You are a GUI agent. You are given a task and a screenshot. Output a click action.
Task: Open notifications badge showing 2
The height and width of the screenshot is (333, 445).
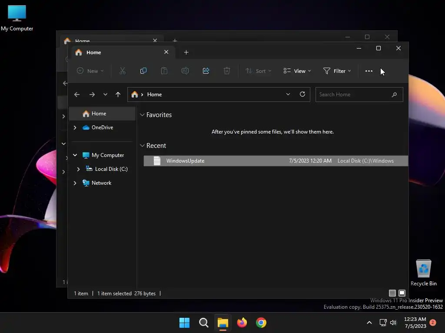[x=433, y=323]
